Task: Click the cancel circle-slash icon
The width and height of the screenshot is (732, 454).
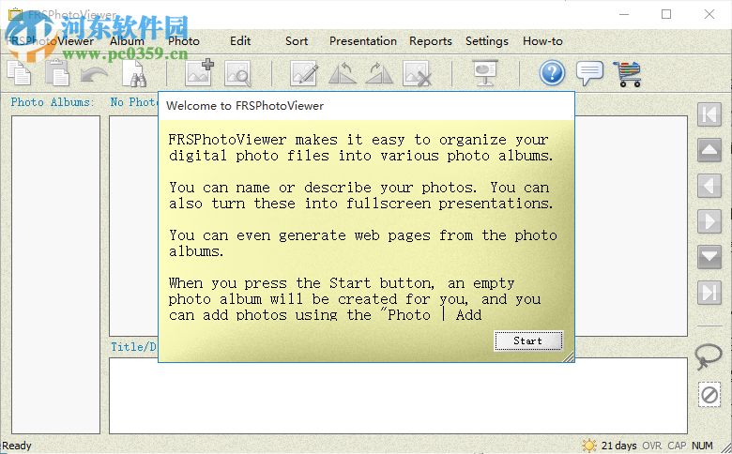Action: coord(709,395)
